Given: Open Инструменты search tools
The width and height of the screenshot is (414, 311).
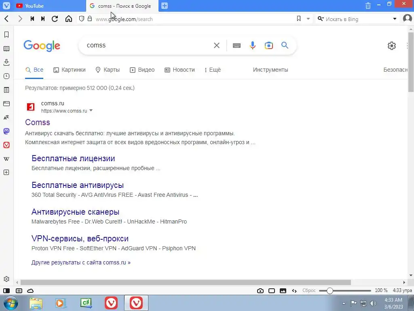Looking at the screenshot, I should [270, 70].
